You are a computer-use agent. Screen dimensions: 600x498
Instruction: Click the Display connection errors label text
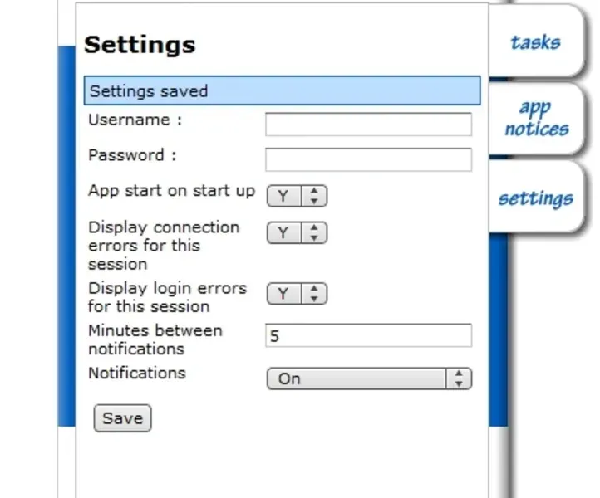tap(163, 246)
